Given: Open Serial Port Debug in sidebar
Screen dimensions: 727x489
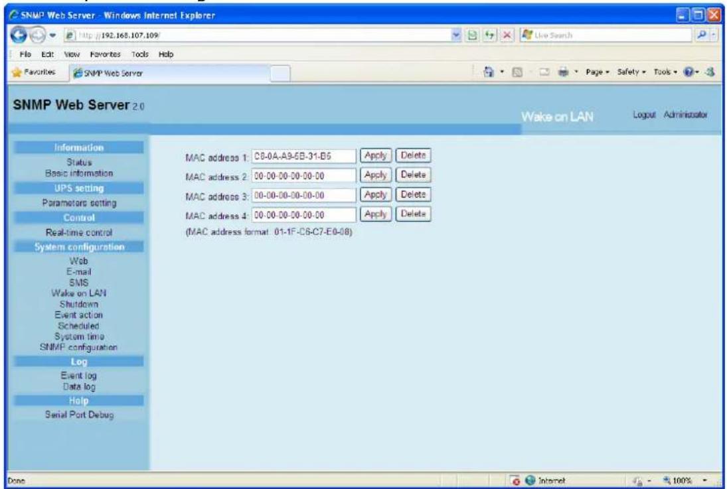Looking at the screenshot, I should tap(79, 415).
